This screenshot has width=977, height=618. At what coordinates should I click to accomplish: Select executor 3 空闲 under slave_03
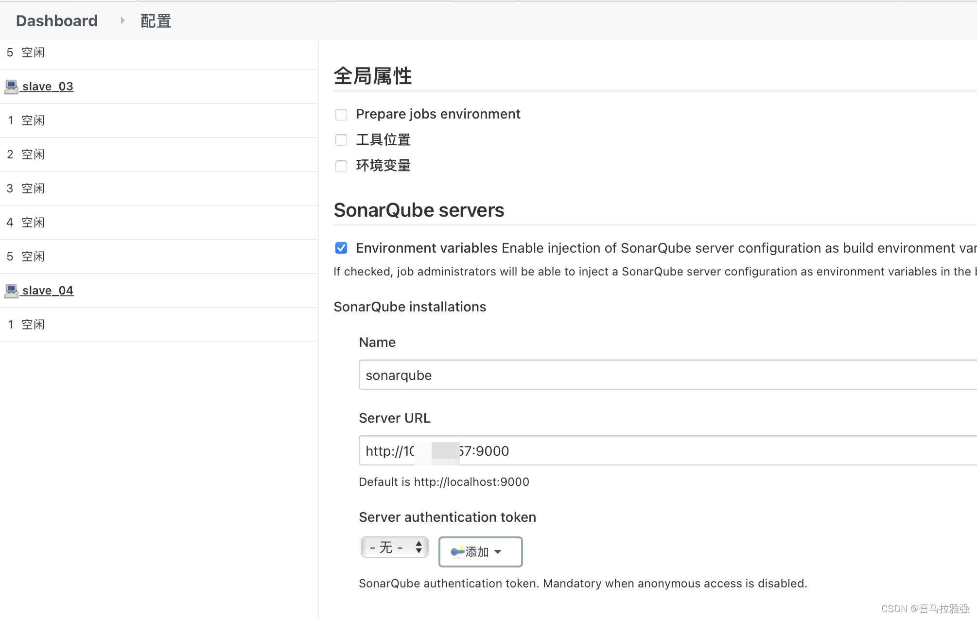pos(26,189)
